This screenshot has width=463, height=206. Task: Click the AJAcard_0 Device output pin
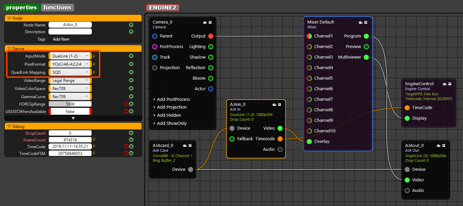click(x=190, y=169)
